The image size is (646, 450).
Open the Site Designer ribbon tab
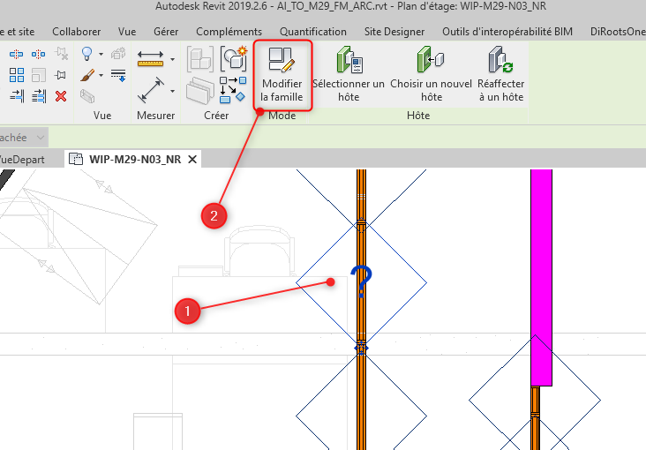coord(394,31)
